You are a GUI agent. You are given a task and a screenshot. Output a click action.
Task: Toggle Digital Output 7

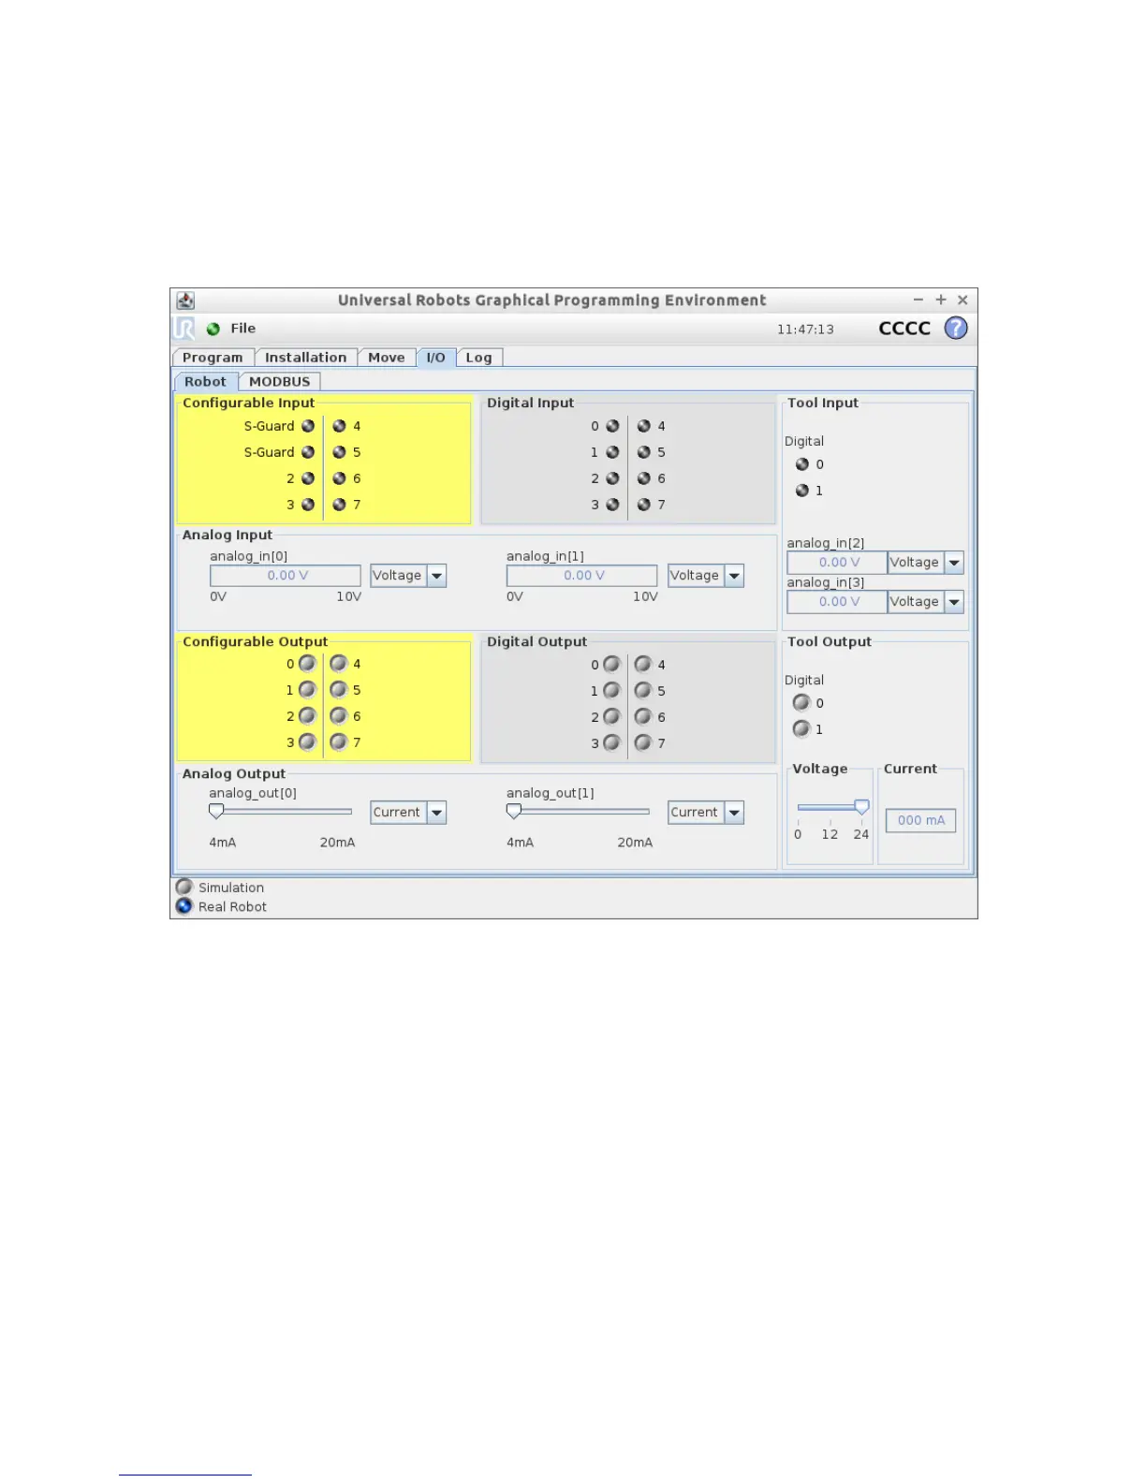(643, 743)
